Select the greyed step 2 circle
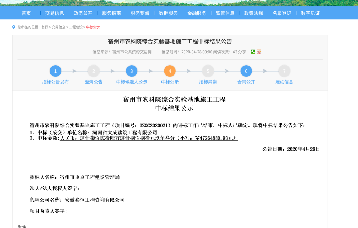This screenshot has width=358, height=228. [93, 71]
